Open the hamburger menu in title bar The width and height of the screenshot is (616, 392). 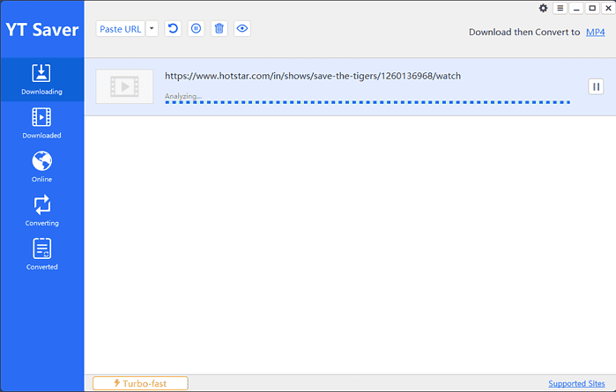pyautogui.click(x=560, y=8)
